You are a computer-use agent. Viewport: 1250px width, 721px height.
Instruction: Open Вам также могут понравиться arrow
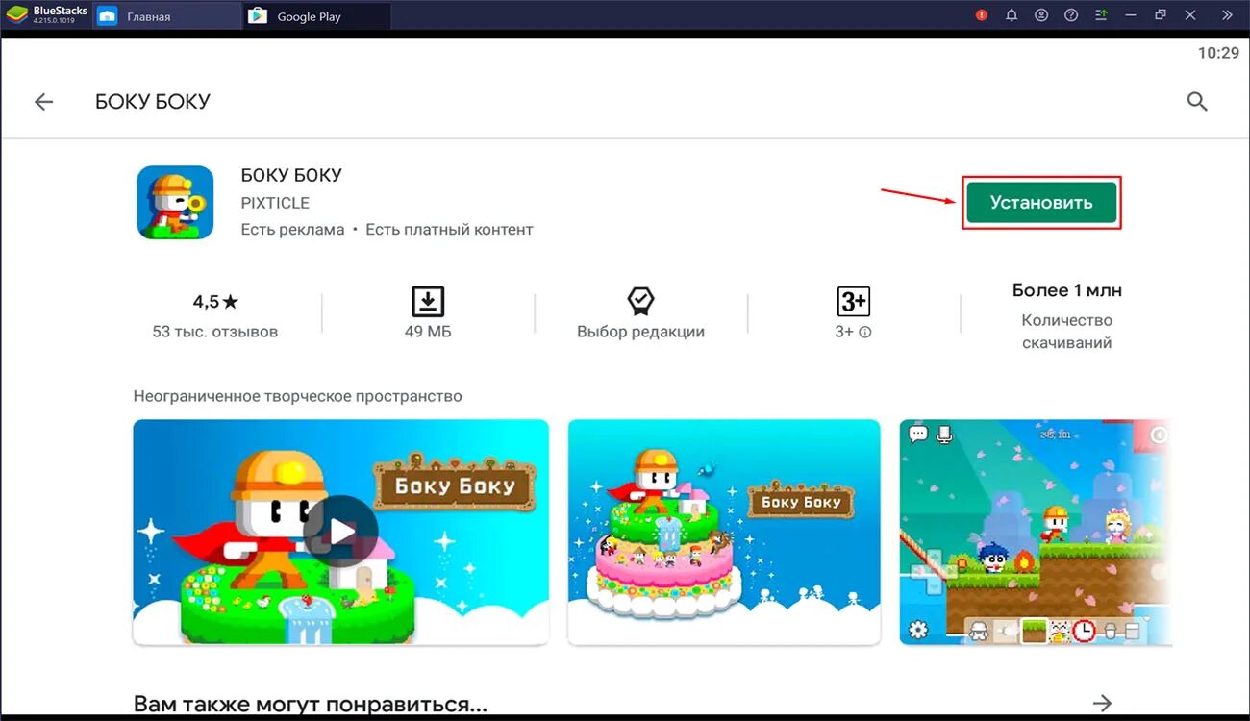pyautogui.click(x=1103, y=703)
